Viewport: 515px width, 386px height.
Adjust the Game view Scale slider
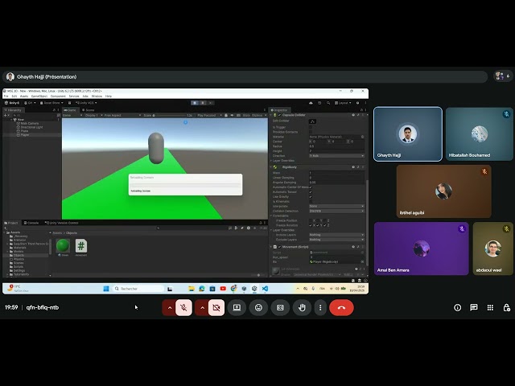[x=170, y=115]
